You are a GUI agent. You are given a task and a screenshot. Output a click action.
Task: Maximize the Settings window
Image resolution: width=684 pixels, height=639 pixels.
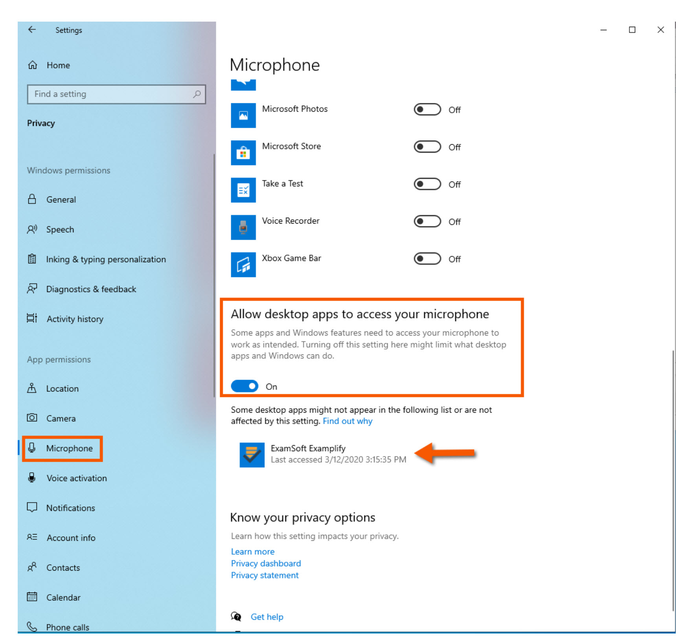(632, 30)
